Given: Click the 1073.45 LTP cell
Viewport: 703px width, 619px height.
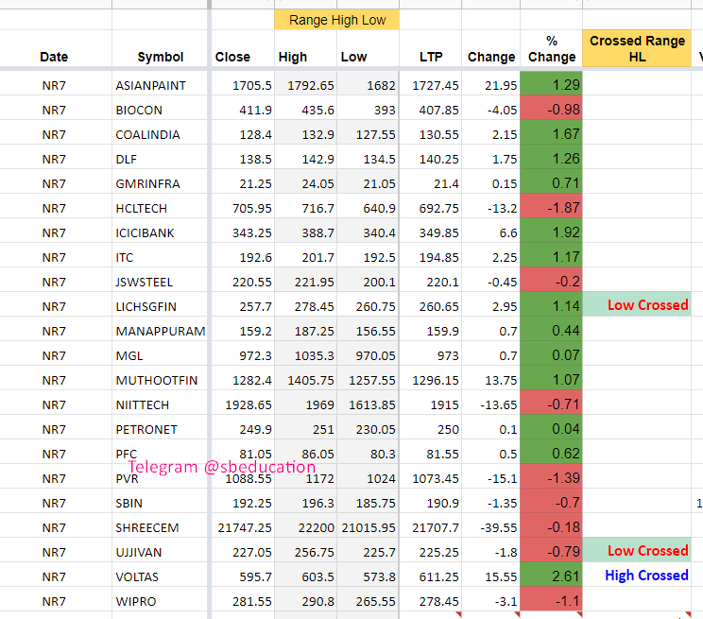Looking at the screenshot, I should [431, 478].
